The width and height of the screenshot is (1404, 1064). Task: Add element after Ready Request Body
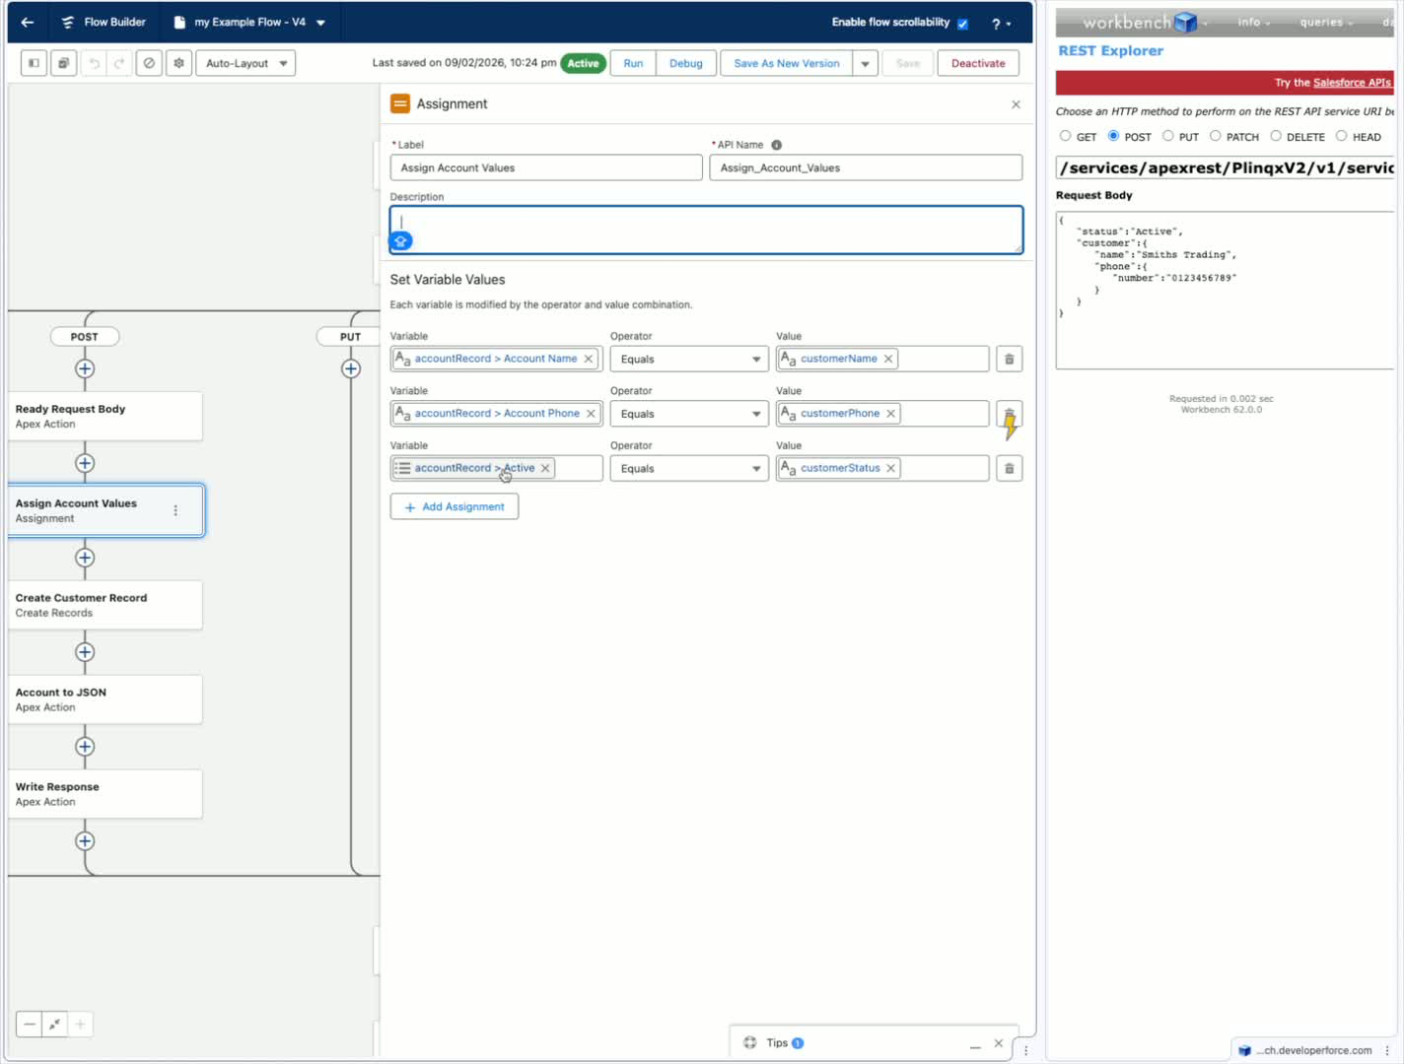click(85, 463)
